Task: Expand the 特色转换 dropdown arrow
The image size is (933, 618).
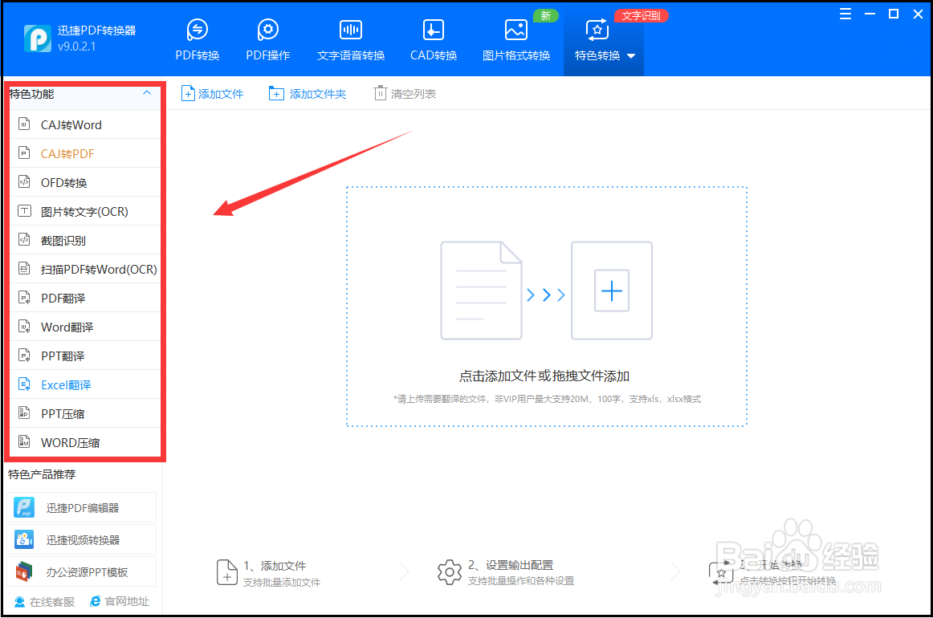Action: (631, 56)
